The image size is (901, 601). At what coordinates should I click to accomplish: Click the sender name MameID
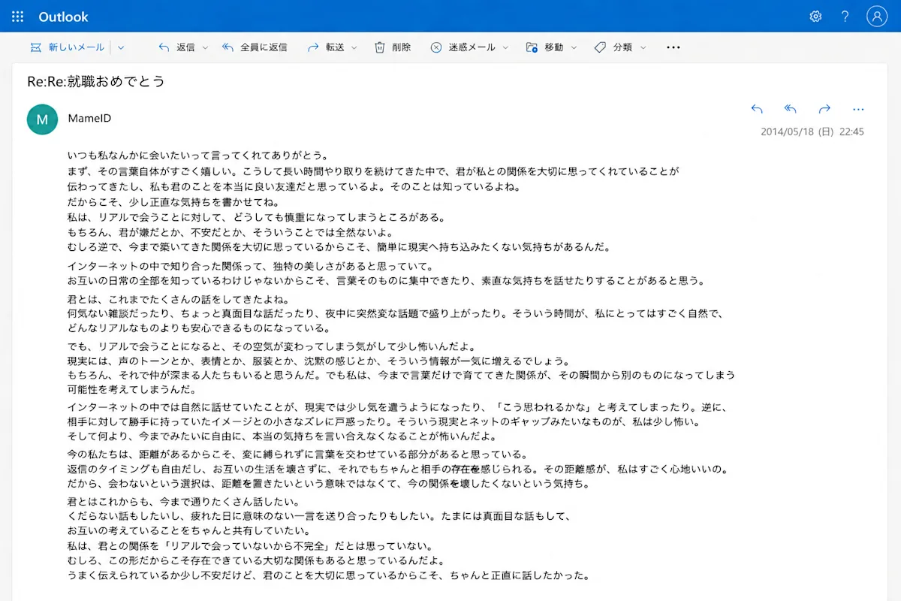[x=89, y=118]
